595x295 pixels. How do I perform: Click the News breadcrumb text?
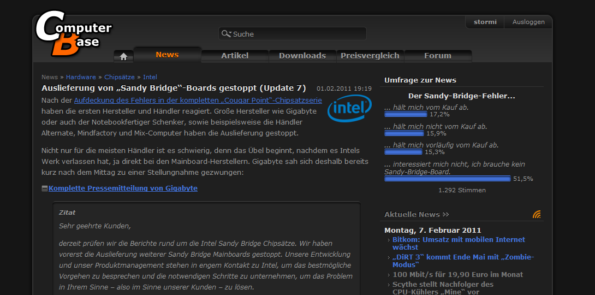click(50, 77)
